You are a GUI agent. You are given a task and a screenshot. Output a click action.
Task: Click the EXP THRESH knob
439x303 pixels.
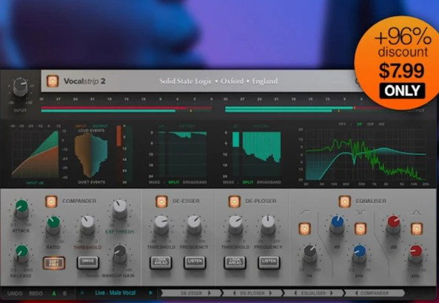tap(120, 208)
